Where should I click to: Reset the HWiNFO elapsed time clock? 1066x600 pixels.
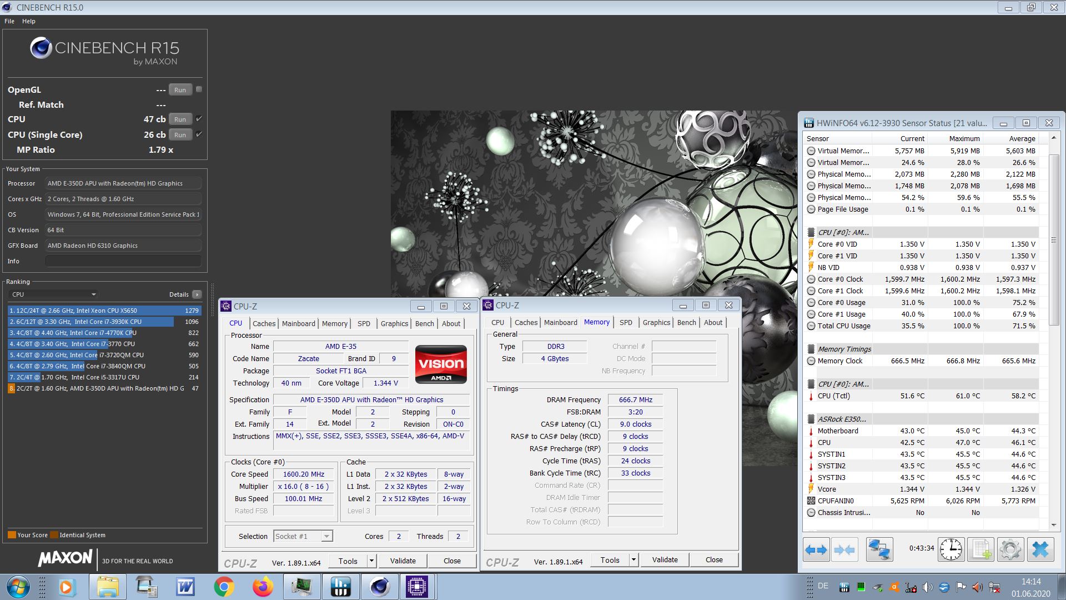tap(951, 550)
